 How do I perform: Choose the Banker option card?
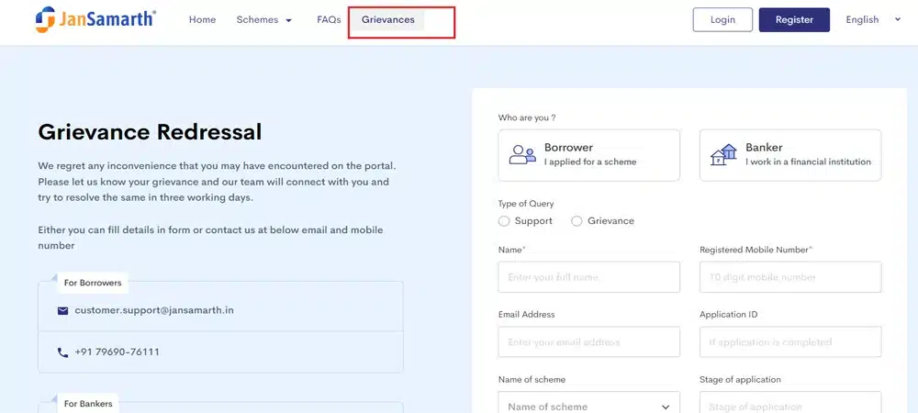coord(789,154)
